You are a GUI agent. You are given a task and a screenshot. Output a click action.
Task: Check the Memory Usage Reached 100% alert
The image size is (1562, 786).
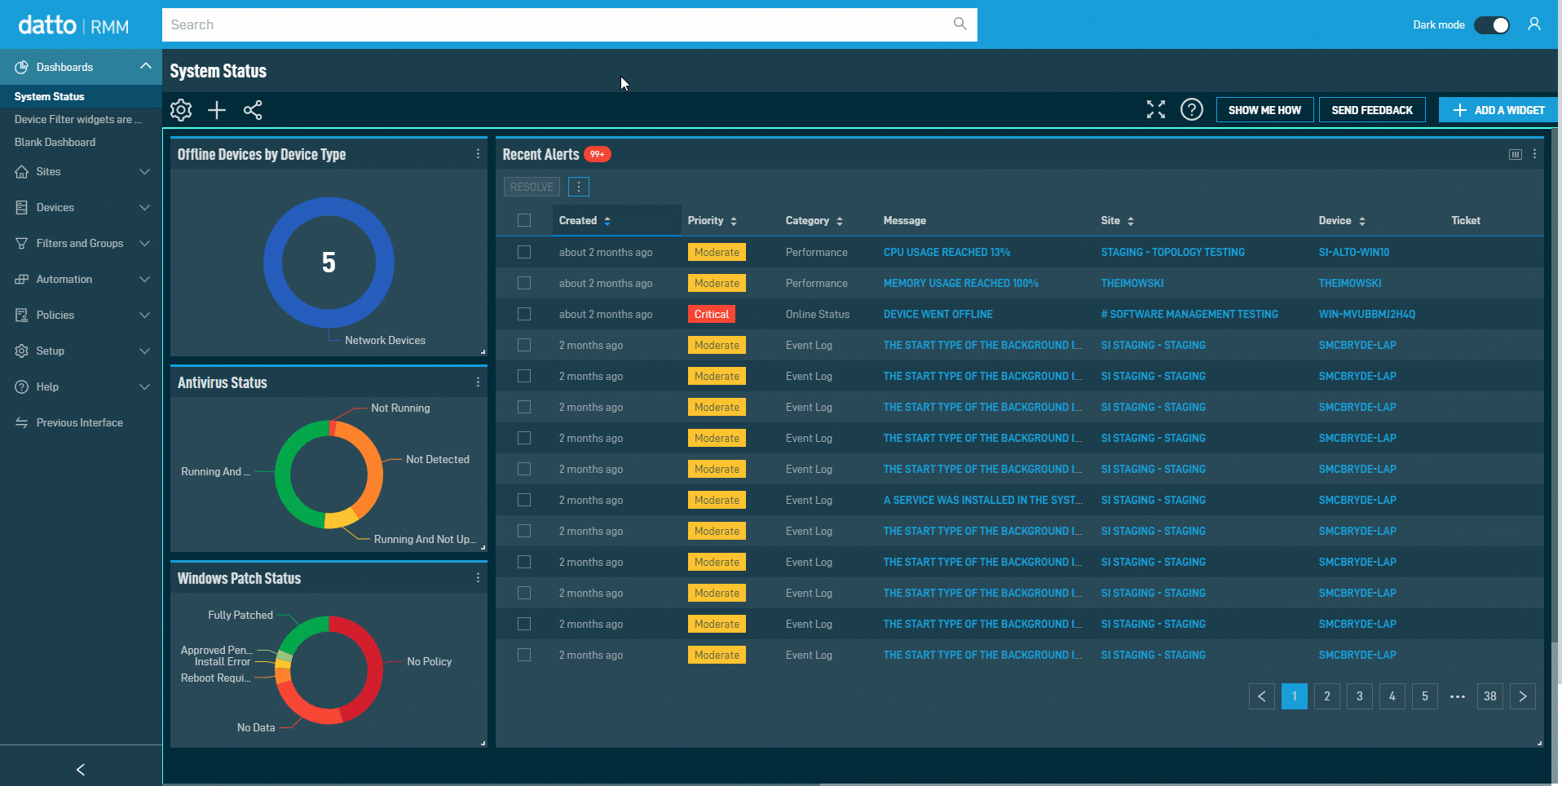point(524,283)
